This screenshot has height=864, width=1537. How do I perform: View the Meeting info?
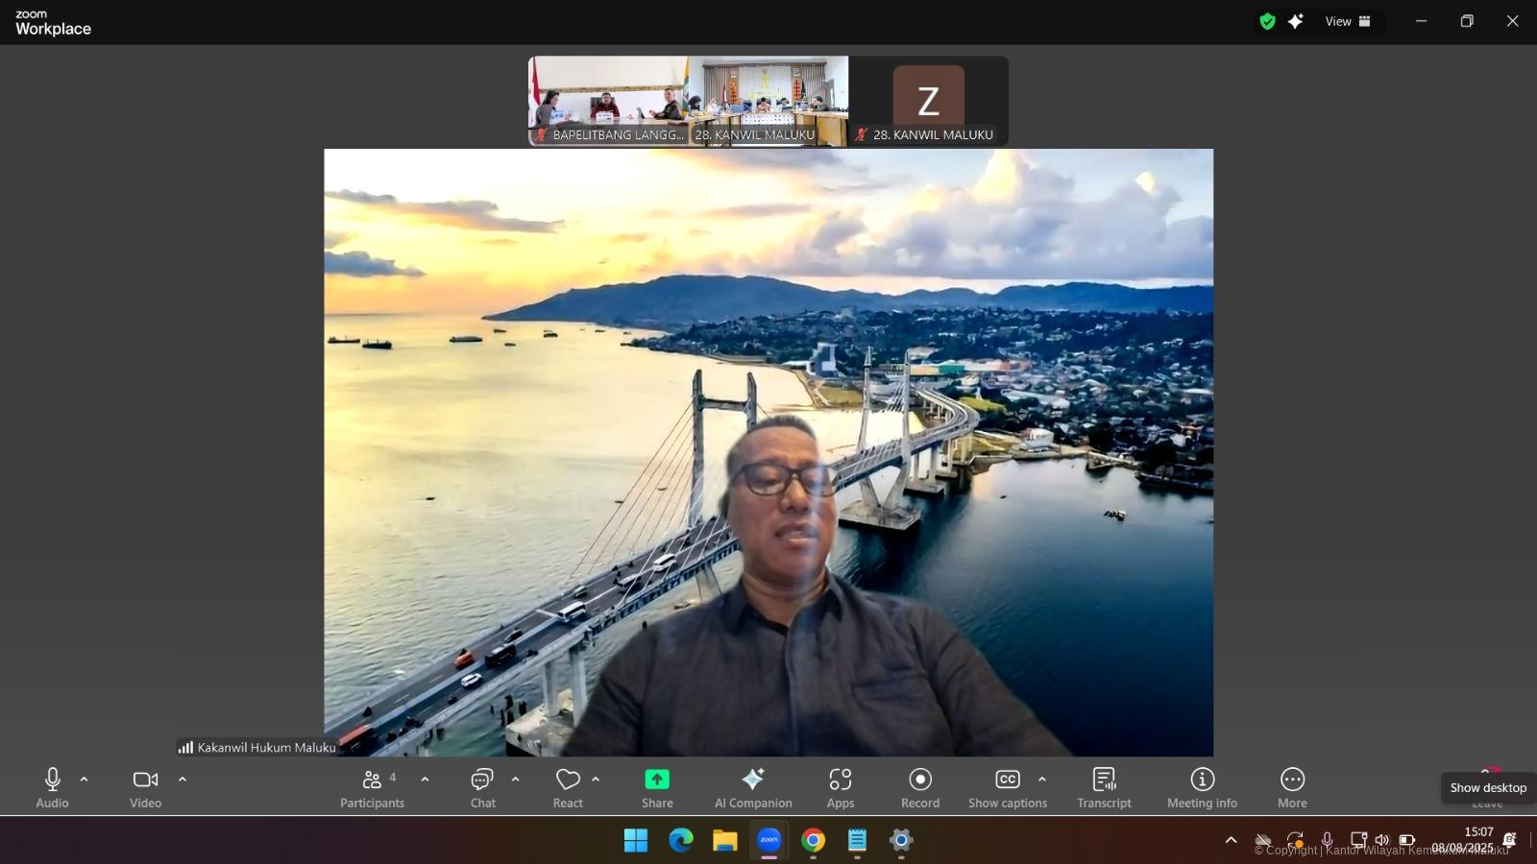tap(1202, 788)
